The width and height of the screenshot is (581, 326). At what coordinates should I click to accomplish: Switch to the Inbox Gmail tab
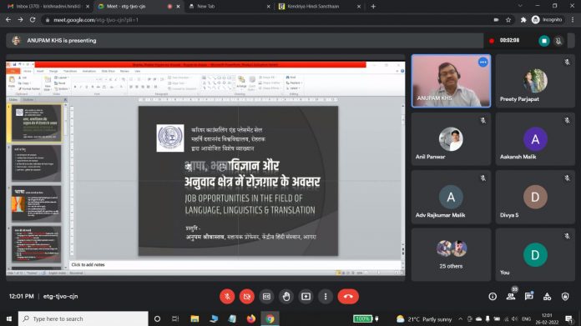[48, 7]
